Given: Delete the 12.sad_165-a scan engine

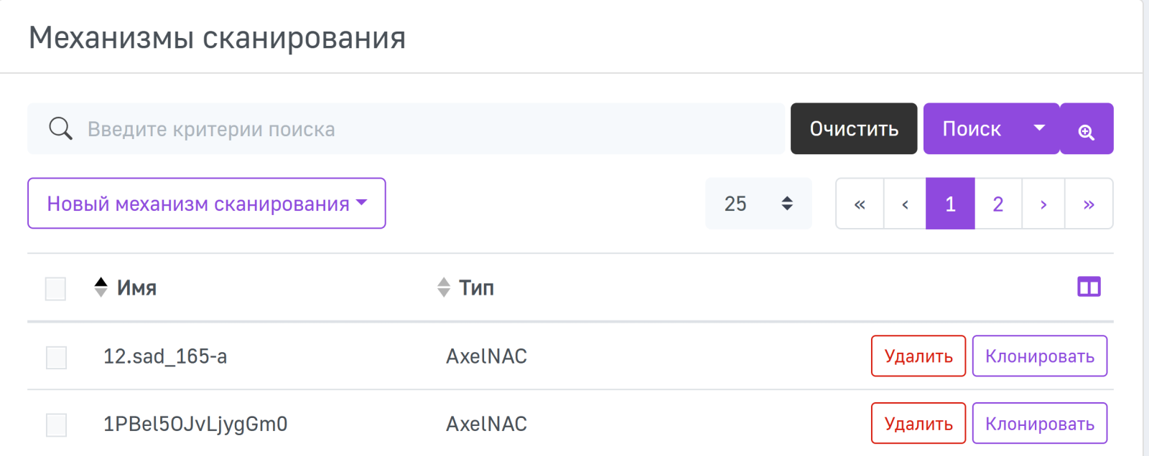Looking at the screenshot, I should tap(918, 356).
